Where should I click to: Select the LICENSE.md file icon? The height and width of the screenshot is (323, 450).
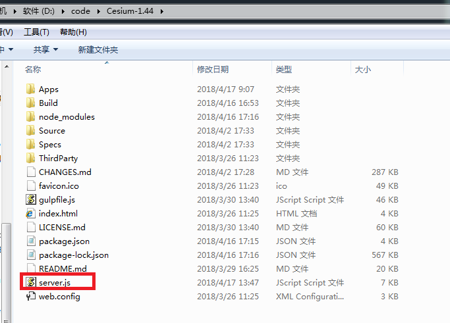(31, 227)
